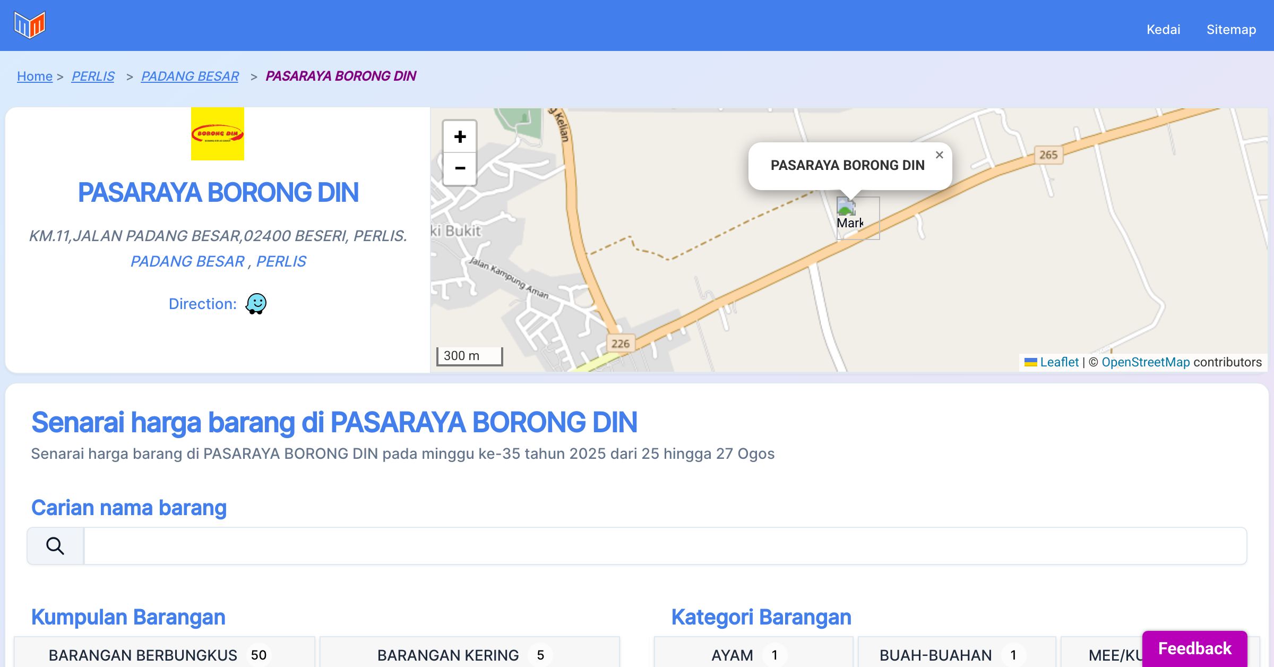Click the search magnifier icon
Screen dimensions: 1274x667
tap(55, 546)
